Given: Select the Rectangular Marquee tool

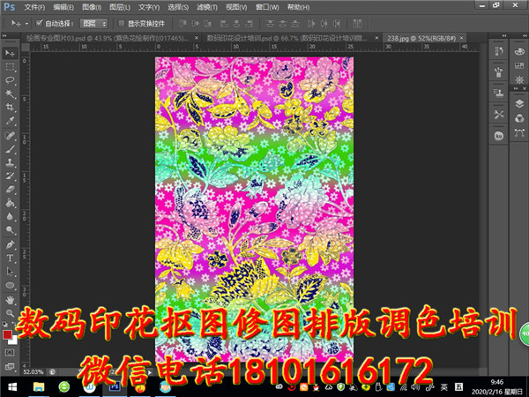Looking at the screenshot, I should (x=10, y=66).
